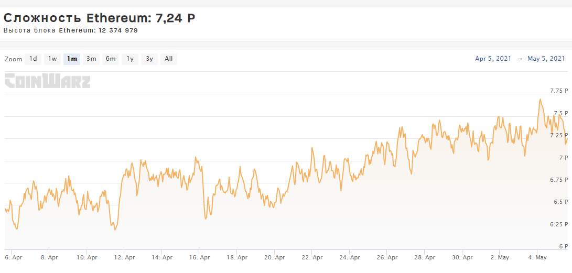Click the 14. Apr date label
The height and width of the screenshot is (273, 572).
click(x=162, y=257)
